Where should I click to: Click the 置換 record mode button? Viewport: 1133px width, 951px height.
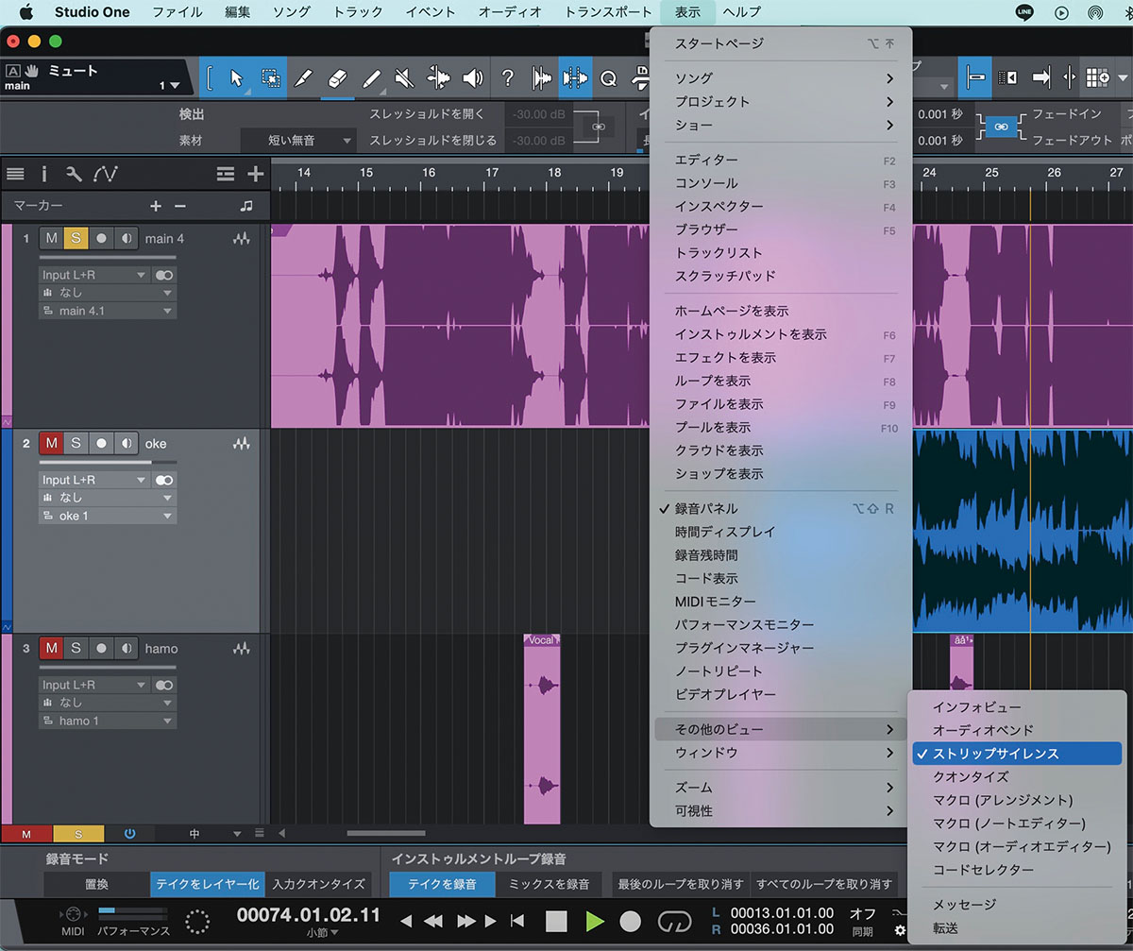tap(96, 884)
